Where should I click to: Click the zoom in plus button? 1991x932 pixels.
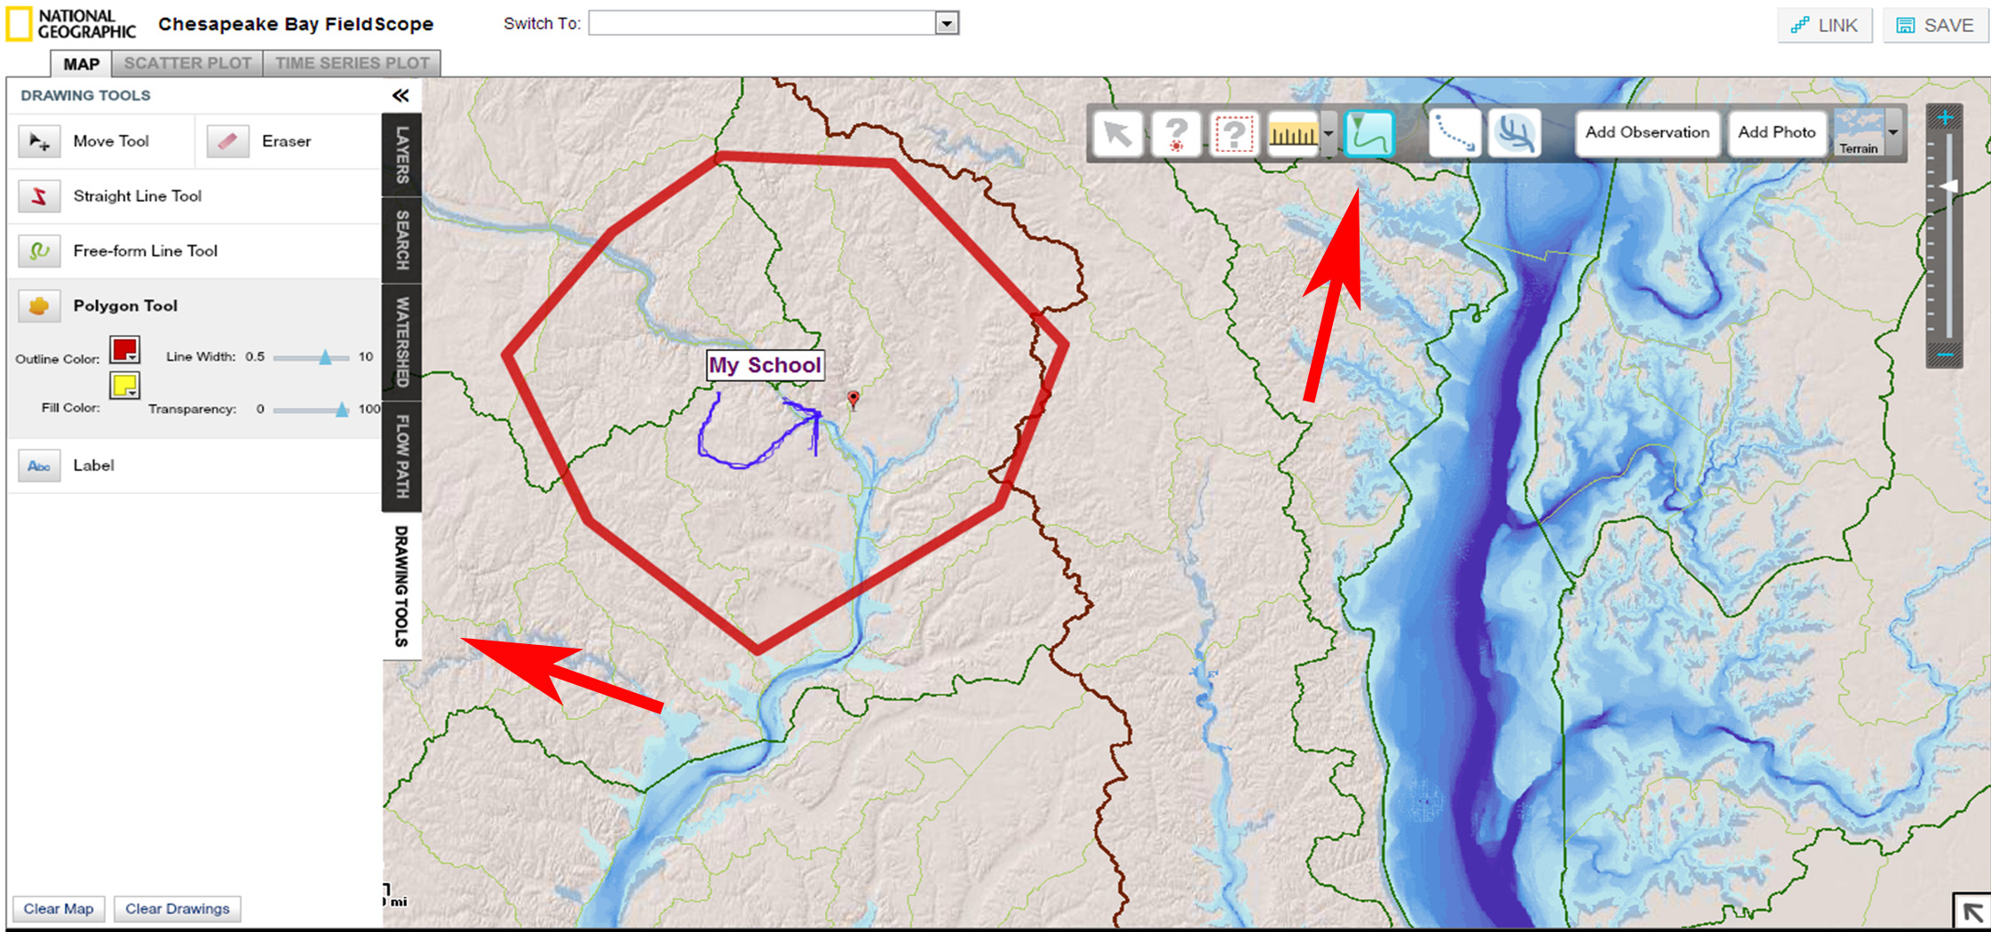click(1944, 118)
